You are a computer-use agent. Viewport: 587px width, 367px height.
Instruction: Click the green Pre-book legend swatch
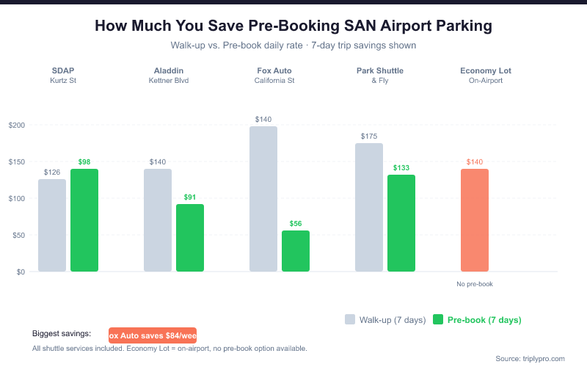(438, 319)
